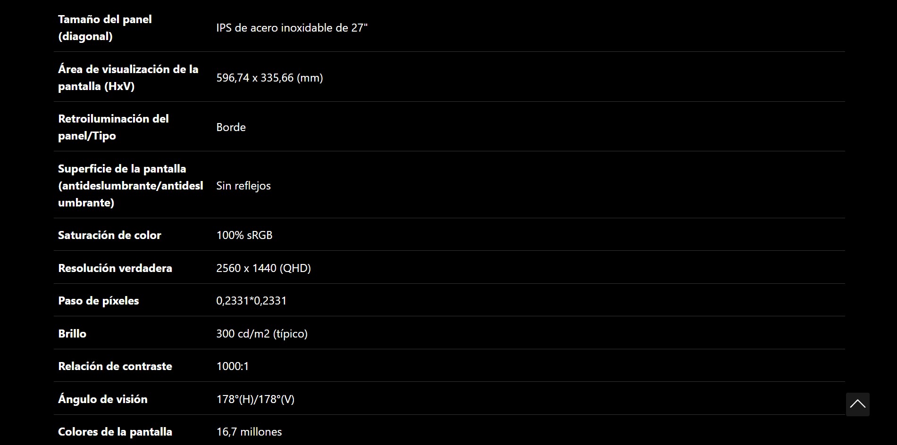Select the '300 cd/m2 (típico)' value
This screenshot has width=897, height=445.
[262, 334]
